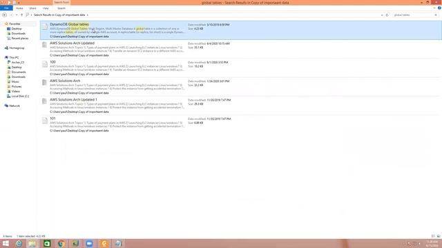Clear the search box with X

pyautogui.click(x=436, y=15)
